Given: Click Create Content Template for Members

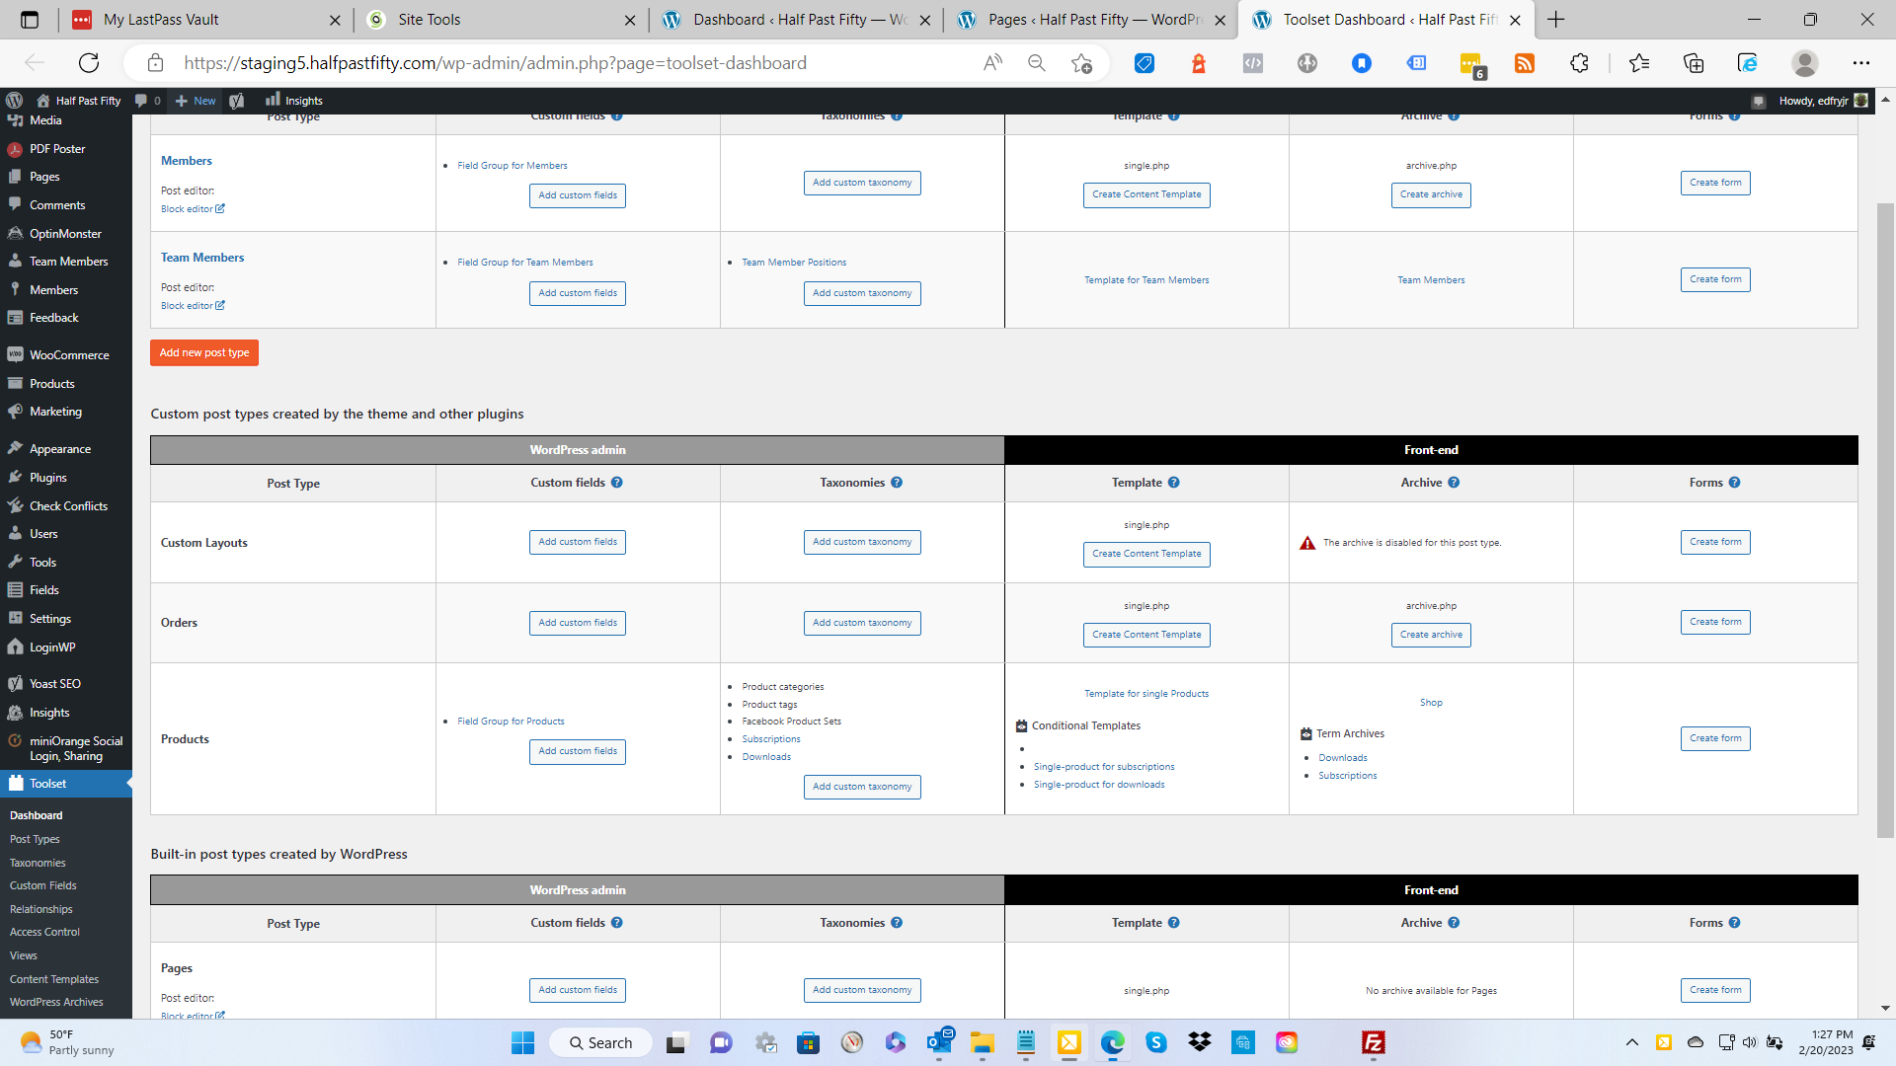Looking at the screenshot, I should pos(1146,194).
